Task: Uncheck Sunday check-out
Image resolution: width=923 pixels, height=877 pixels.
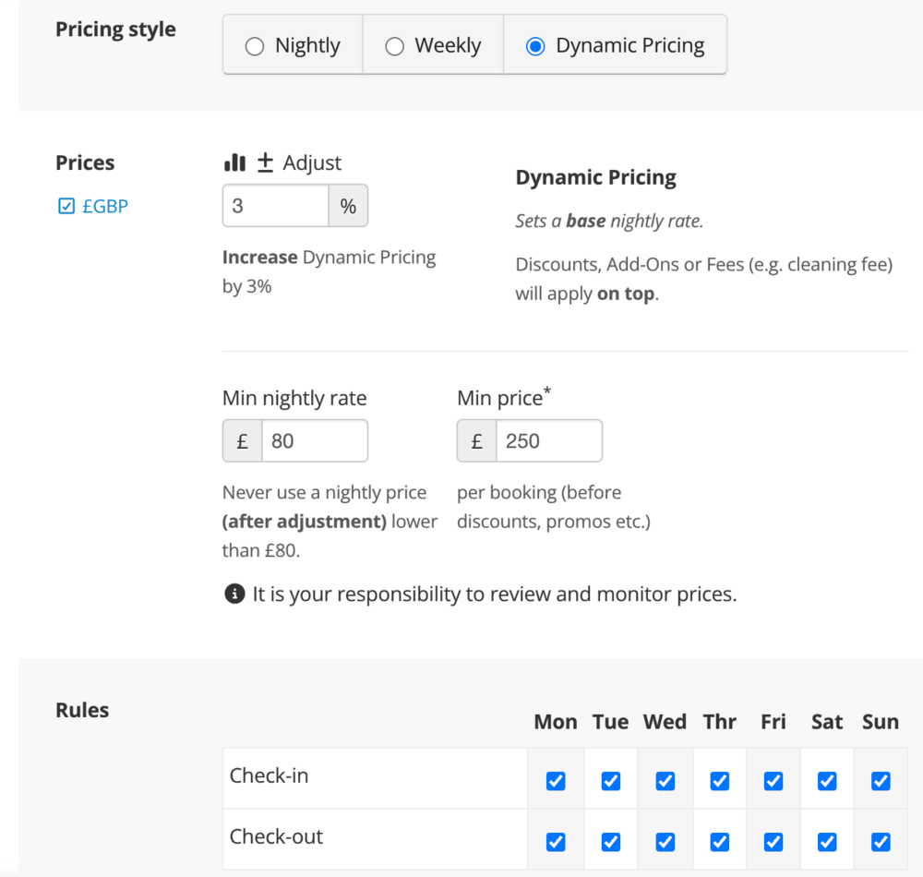Action: [x=880, y=841]
